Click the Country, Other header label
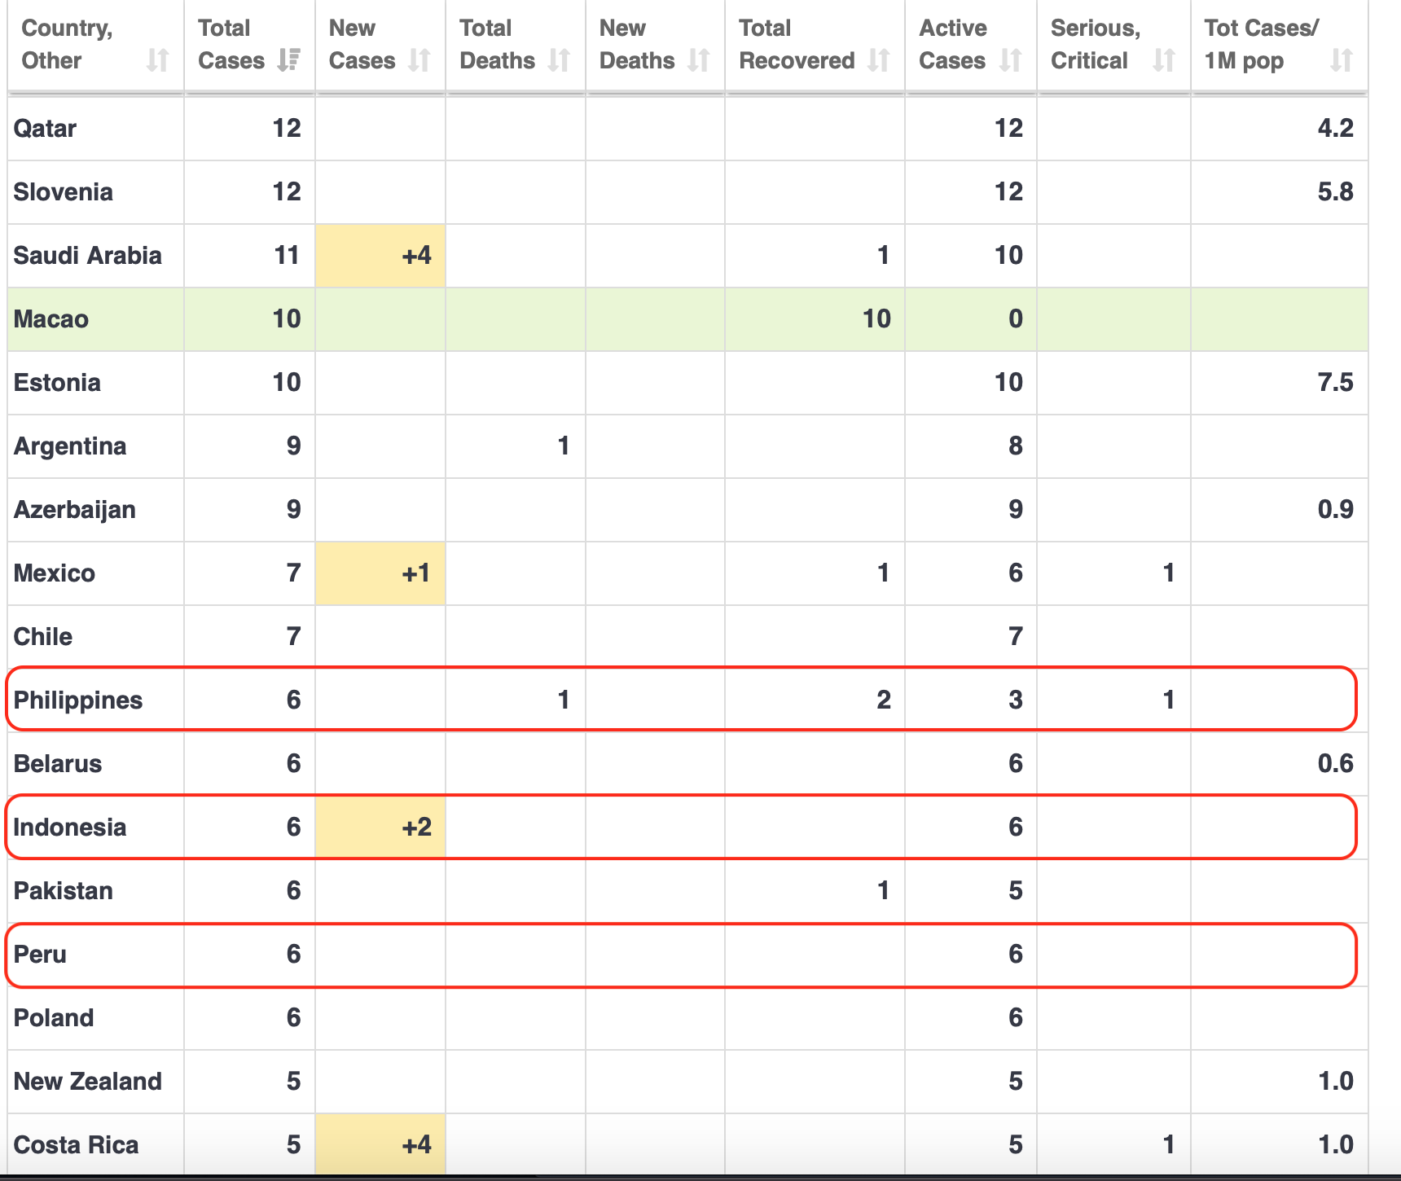1401x1181 pixels. [x=67, y=44]
